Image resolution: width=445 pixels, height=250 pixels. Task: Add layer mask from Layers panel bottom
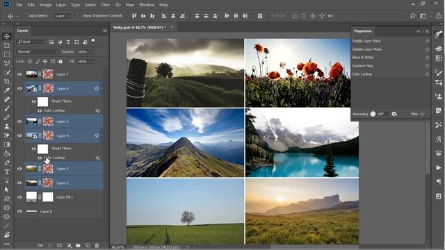point(59,245)
